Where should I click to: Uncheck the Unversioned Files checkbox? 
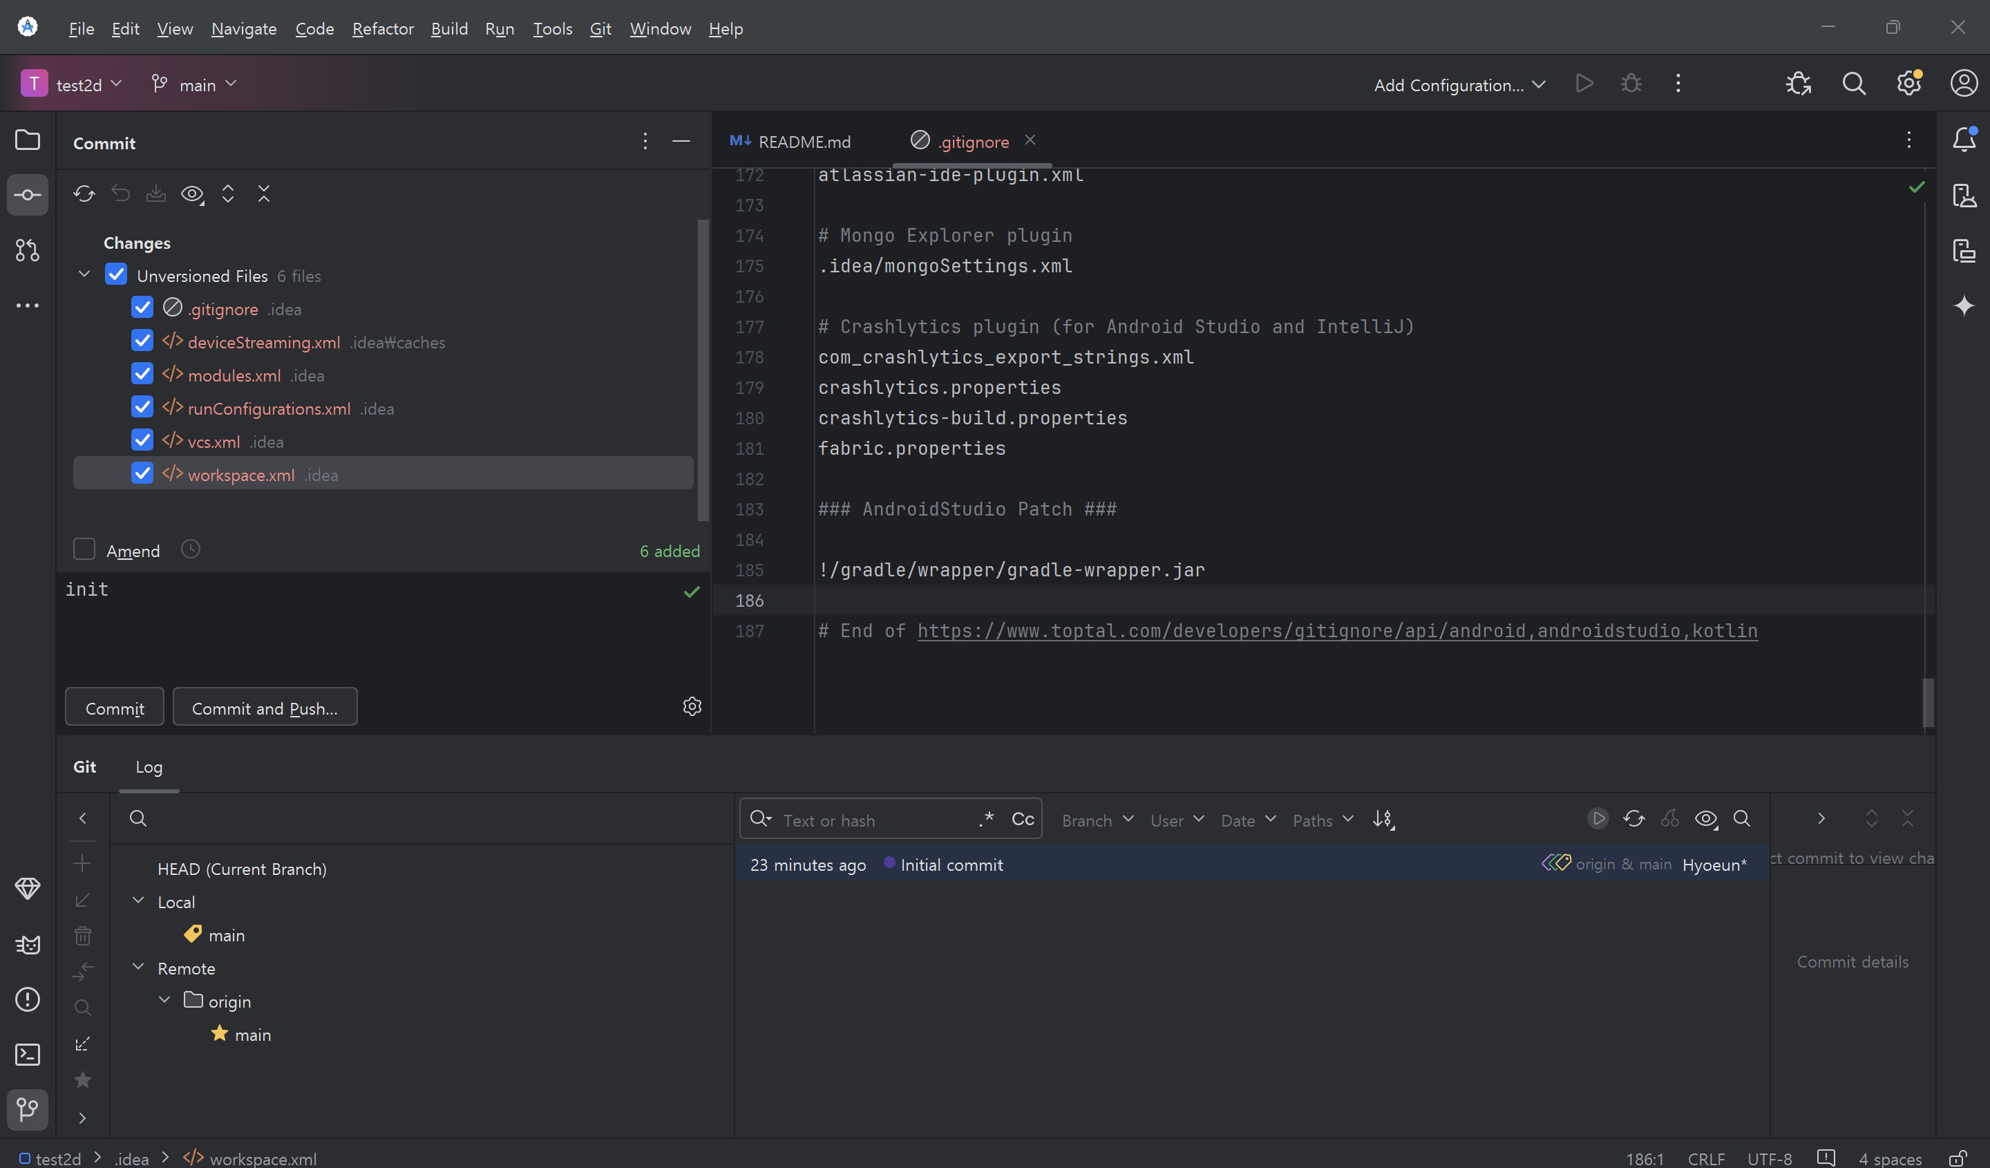[116, 275]
